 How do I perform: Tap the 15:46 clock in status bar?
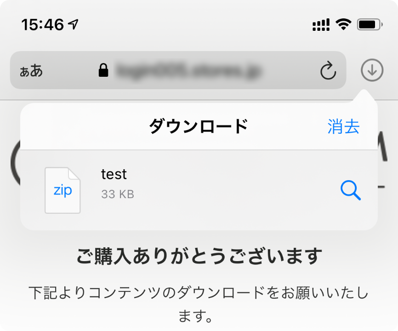click(43, 24)
